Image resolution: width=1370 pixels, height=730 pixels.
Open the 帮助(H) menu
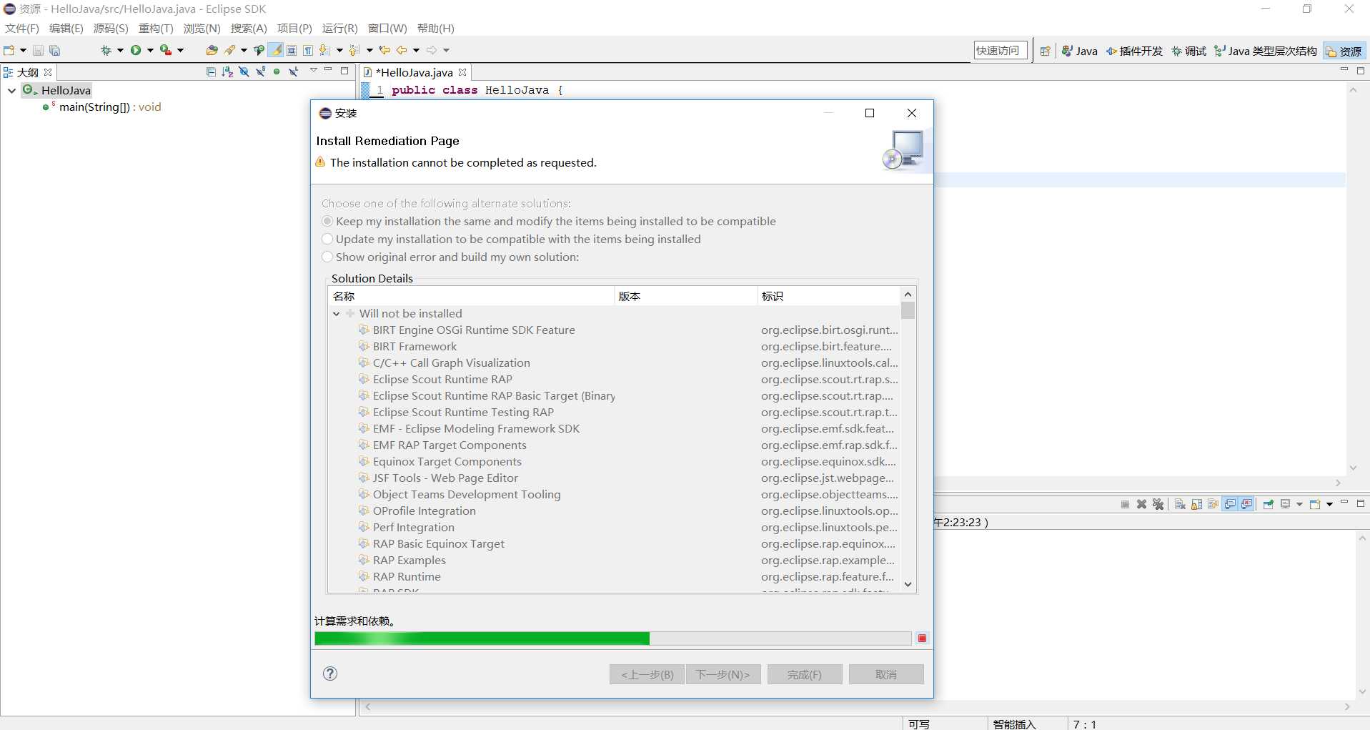click(435, 28)
